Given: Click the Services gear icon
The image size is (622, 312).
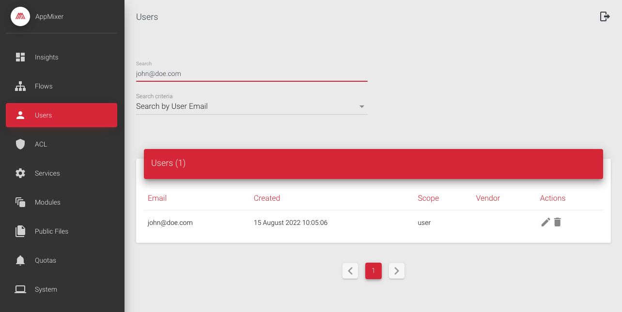Looking at the screenshot, I should pyautogui.click(x=20, y=173).
